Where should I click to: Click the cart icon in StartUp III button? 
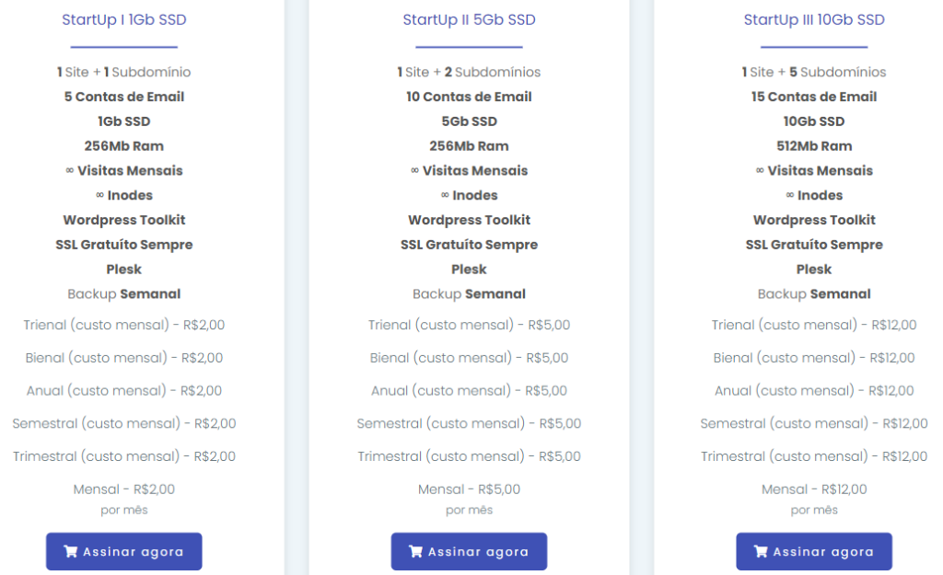761,552
